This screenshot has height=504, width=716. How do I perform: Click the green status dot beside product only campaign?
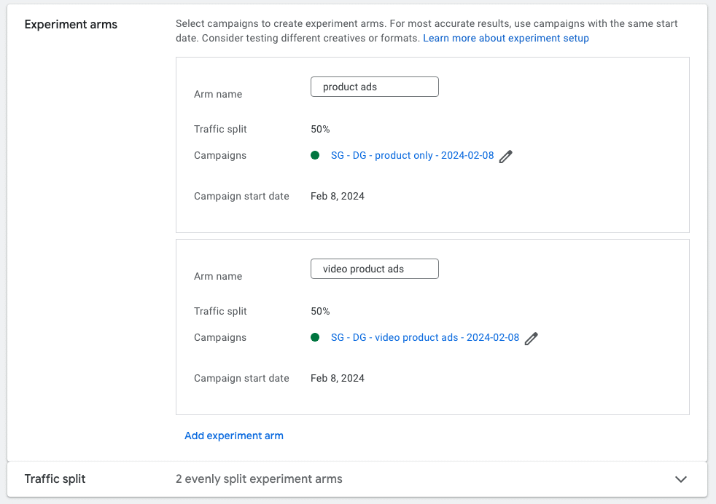tap(315, 155)
